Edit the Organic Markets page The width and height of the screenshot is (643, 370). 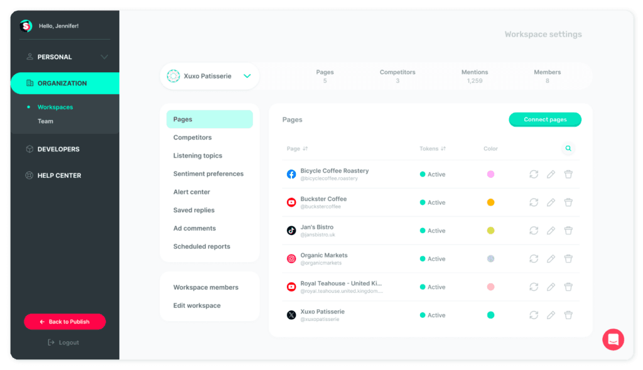pyautogui.click(x=551, y=259)
